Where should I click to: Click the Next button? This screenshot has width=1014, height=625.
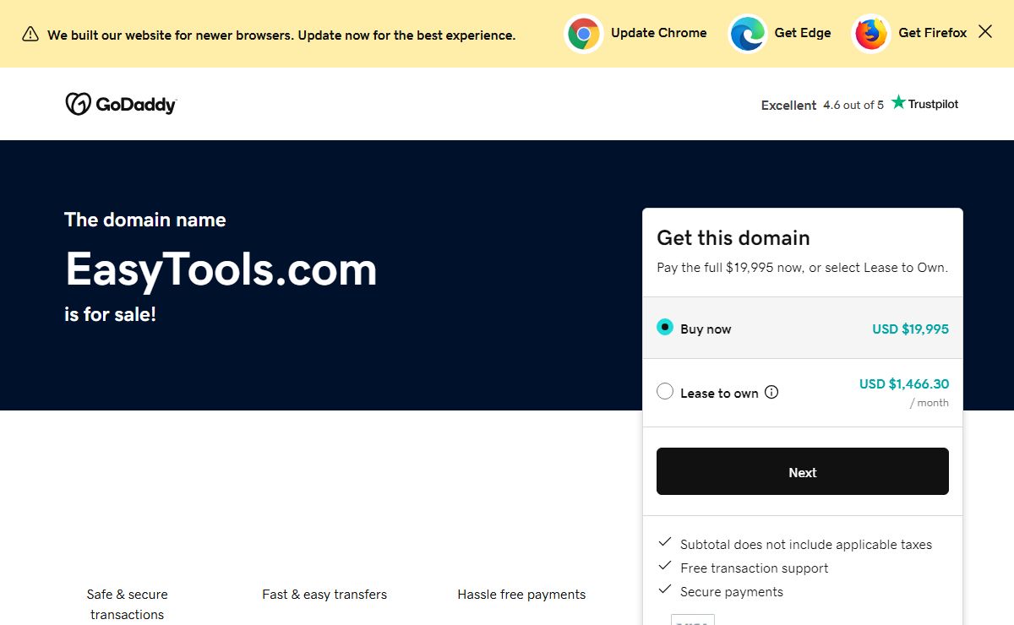[803, 471]
